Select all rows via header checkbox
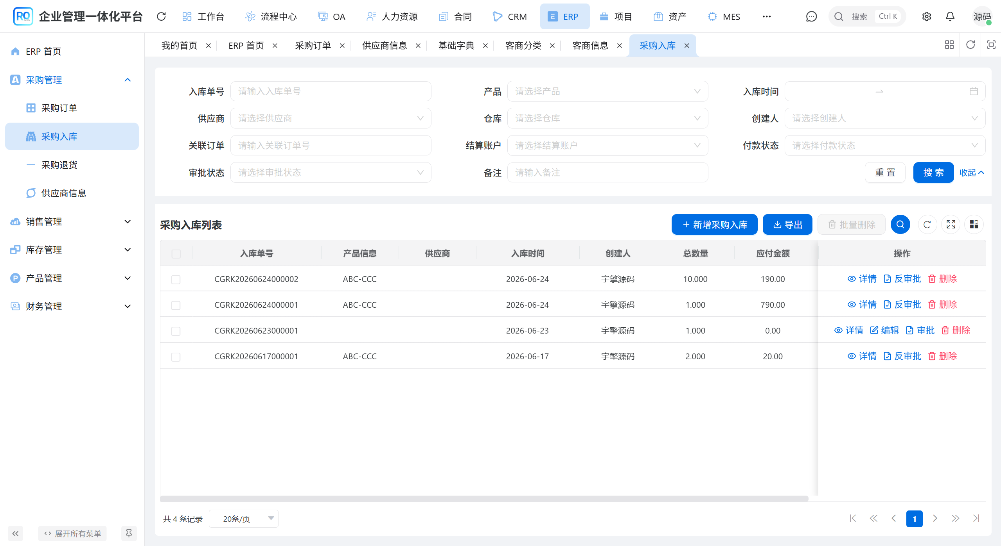 pyautogui.click(x=176, y=254)
